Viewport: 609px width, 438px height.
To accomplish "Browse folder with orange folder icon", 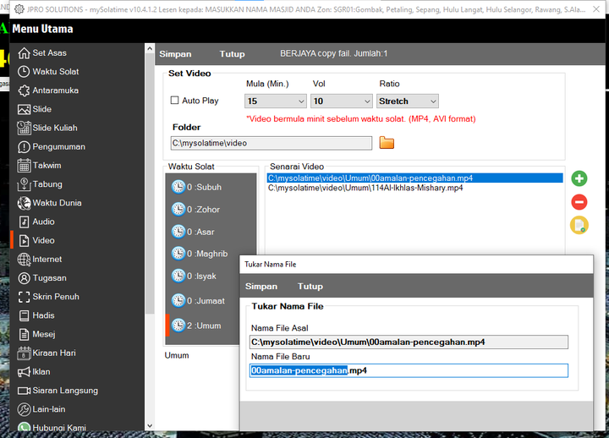I will tap(387, 143).
